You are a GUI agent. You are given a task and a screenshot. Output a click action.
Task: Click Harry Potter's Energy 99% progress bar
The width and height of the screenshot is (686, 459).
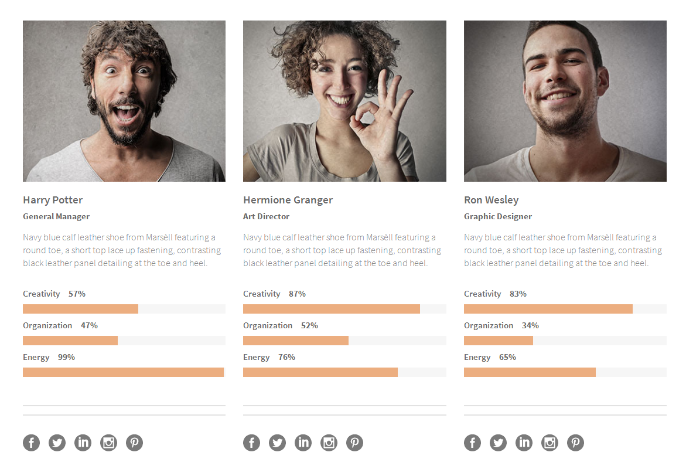(124, 372)
